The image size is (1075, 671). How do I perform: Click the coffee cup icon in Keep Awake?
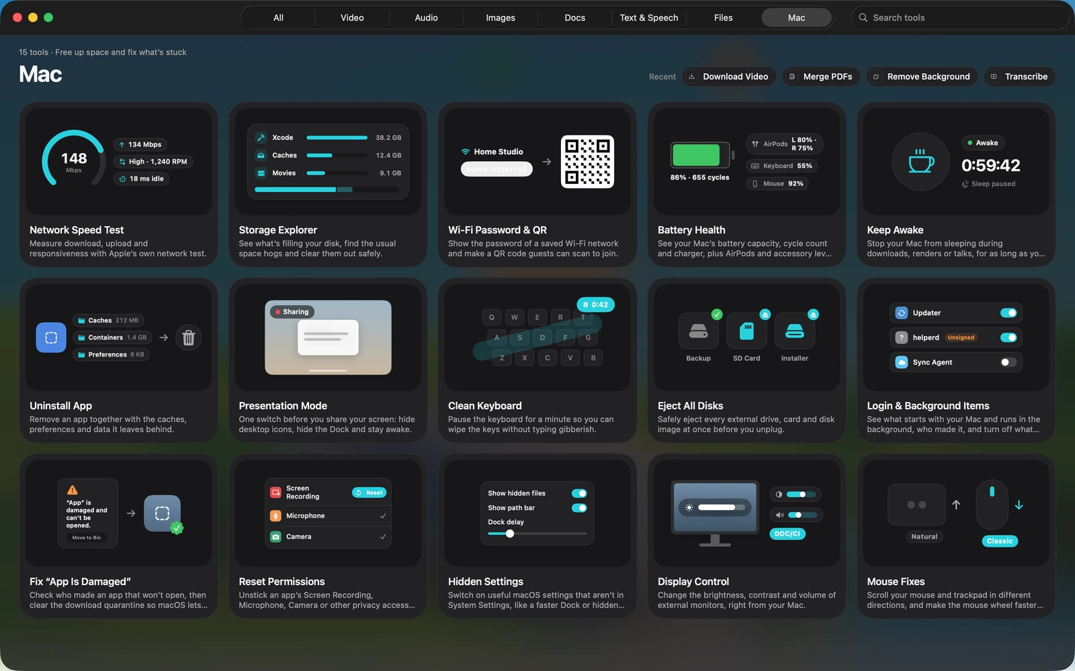[920, 162]
